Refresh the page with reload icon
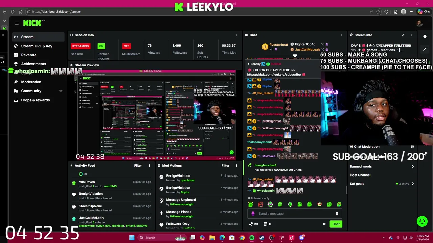 coord(13,12)
